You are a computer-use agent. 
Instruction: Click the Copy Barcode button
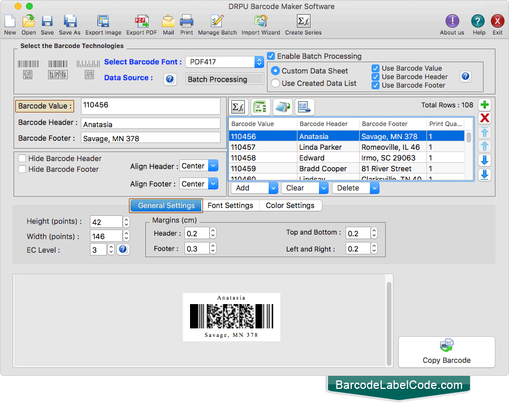[x=446, y=352]
